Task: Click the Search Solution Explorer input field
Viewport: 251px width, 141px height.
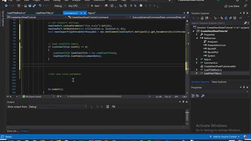Action: (217, 23)
